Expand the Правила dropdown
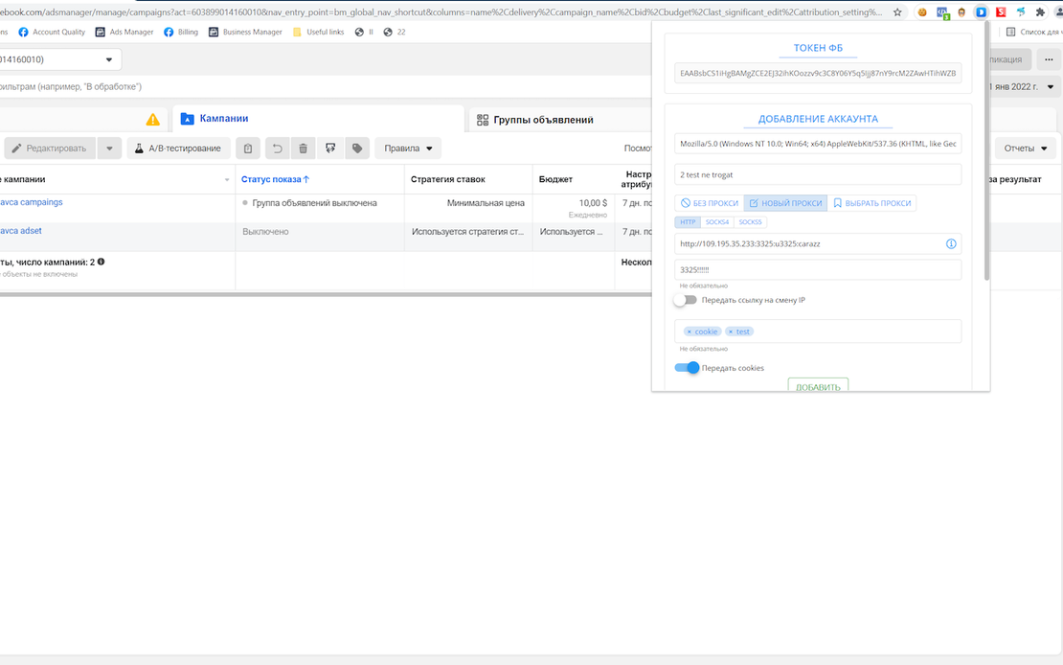The height and width of the screenshot is (665, 1063). coord(408,149)
